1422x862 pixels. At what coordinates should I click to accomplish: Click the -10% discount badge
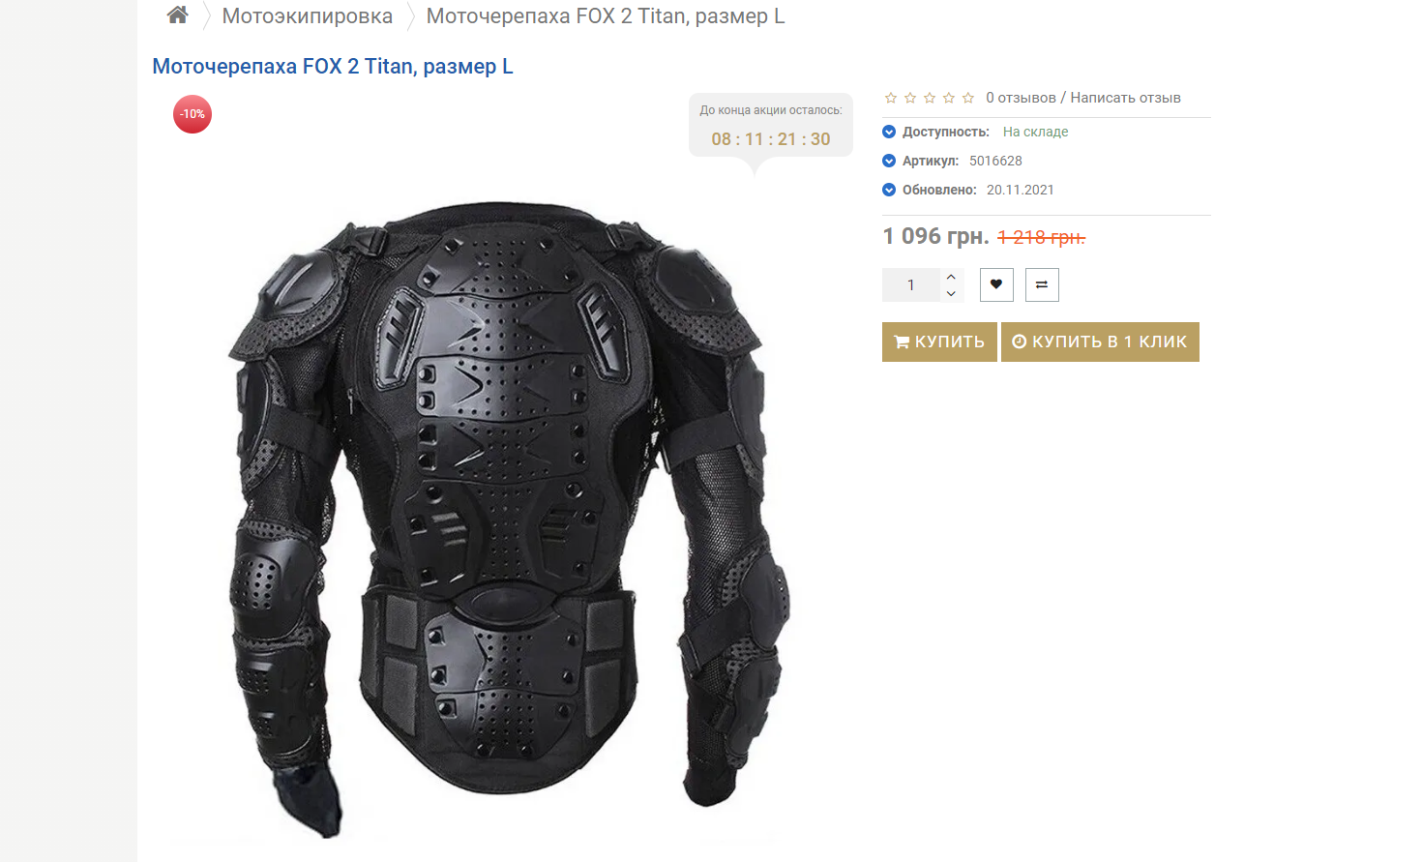point(193,114)
